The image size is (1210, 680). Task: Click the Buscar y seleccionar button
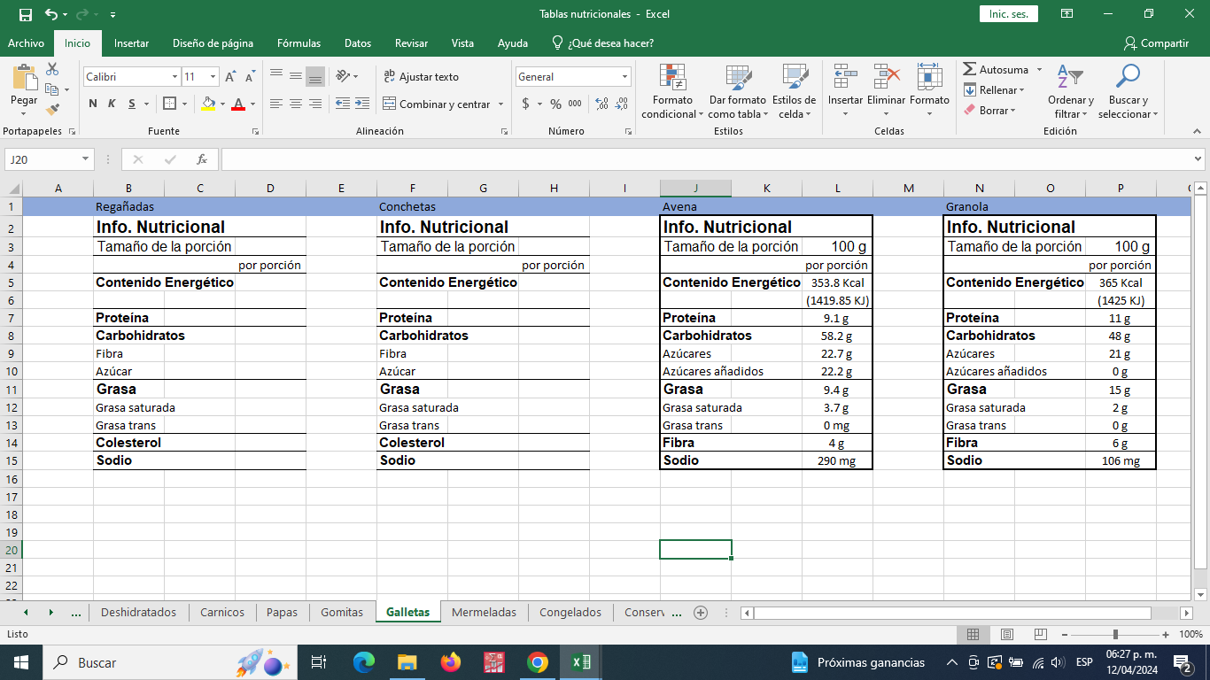point(1128,91)
